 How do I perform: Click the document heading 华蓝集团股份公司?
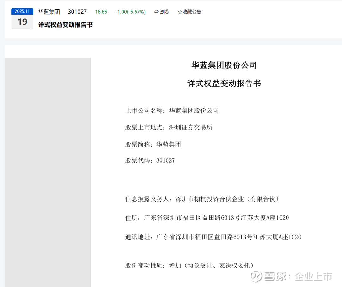pyautogui.click(x=224, y=65)
